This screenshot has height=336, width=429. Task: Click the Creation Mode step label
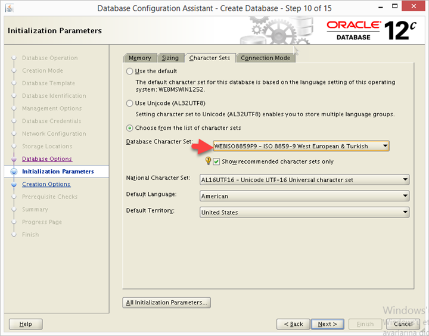click(x=42, y=70)
